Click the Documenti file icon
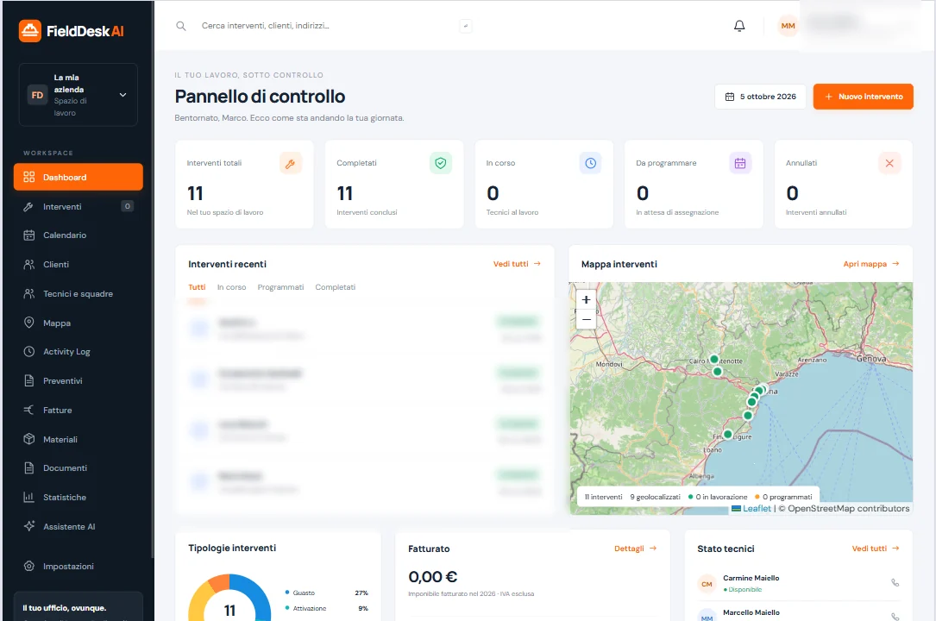The height and width of the screenshot is (621, 936). pos(28,467)
